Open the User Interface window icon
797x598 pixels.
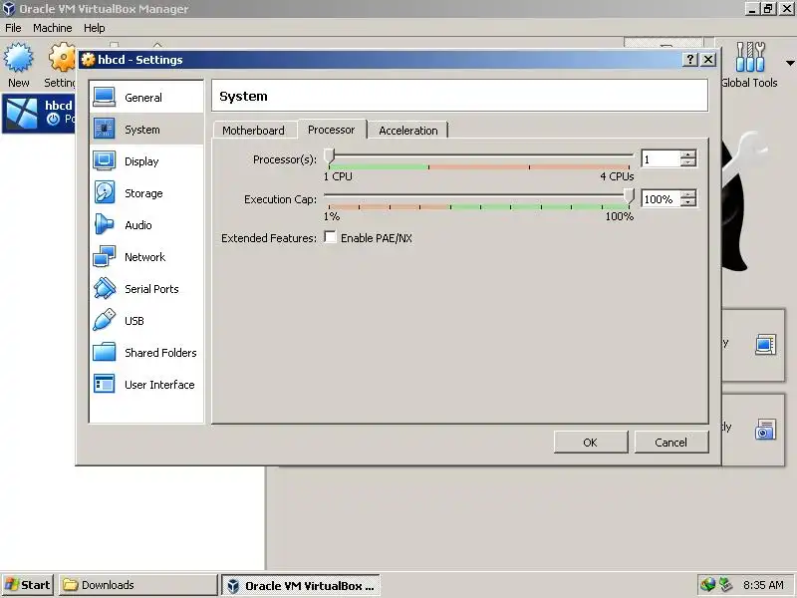pyautogui.click(x=105, y=384)
